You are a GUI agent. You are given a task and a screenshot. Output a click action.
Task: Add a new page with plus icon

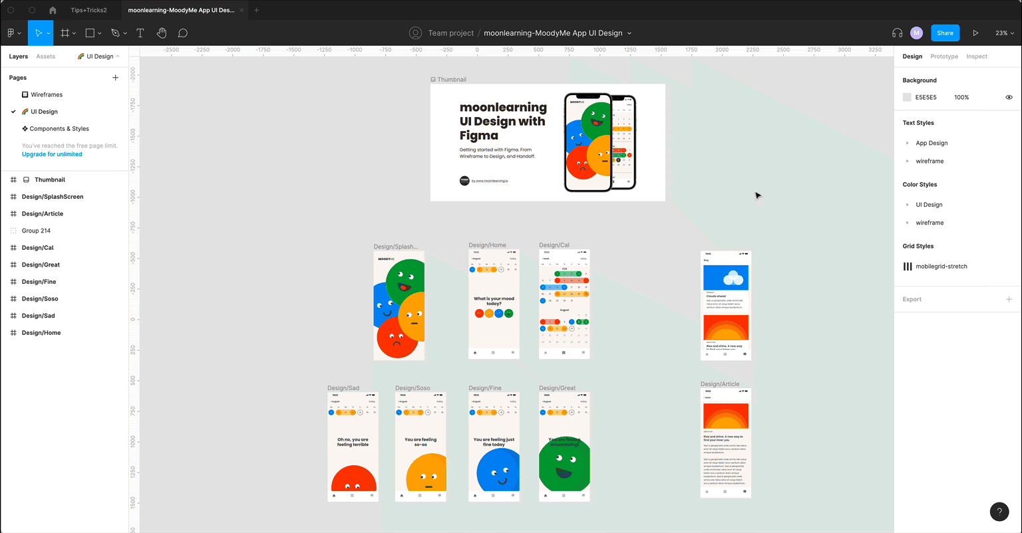(x=115, y=78)
